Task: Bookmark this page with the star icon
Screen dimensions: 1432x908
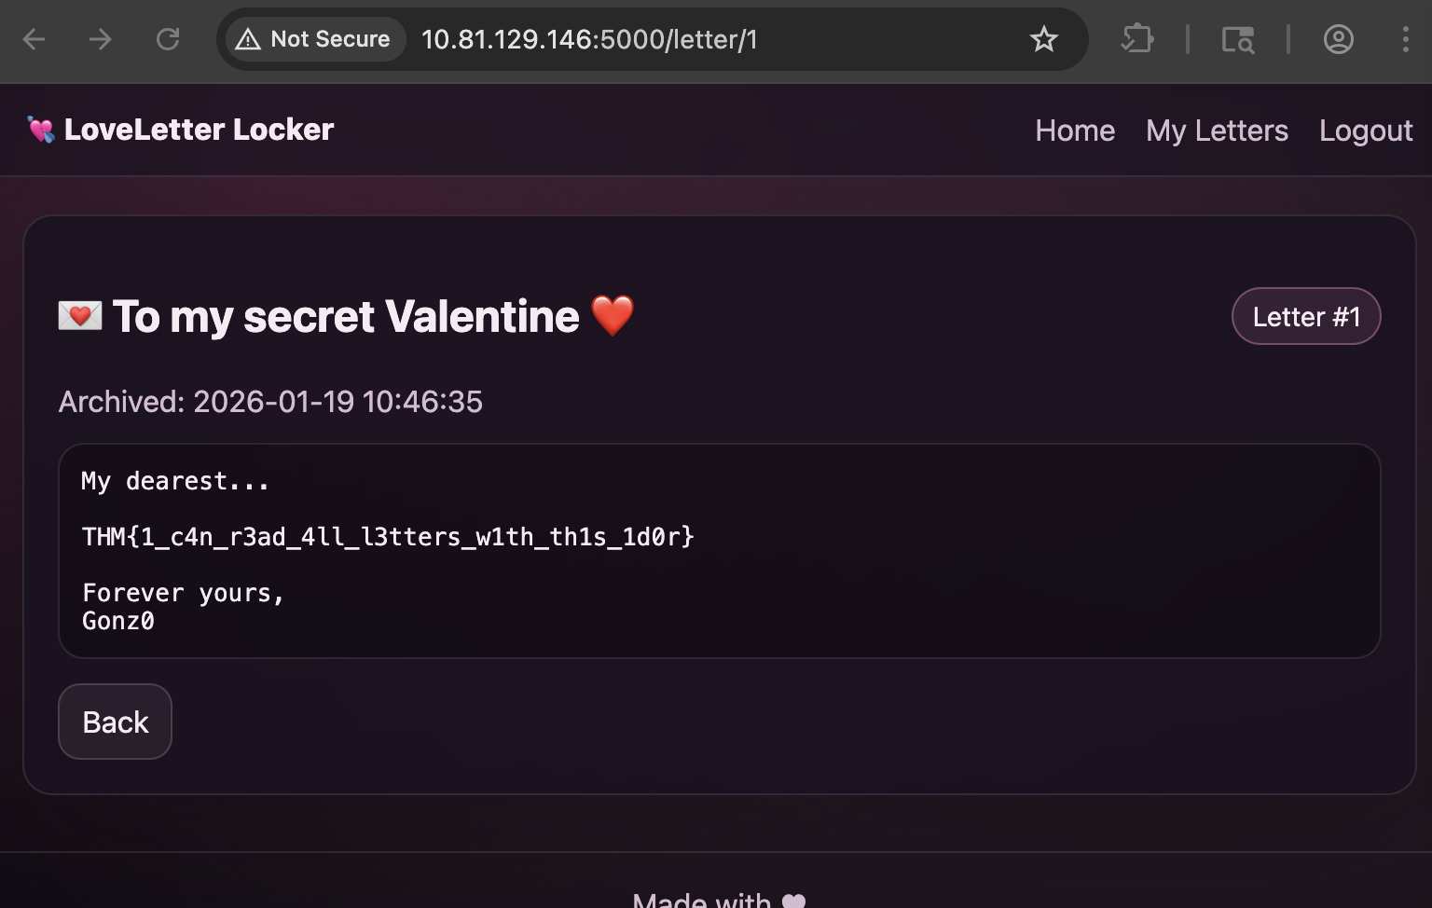Action: tap(1043, 39)
